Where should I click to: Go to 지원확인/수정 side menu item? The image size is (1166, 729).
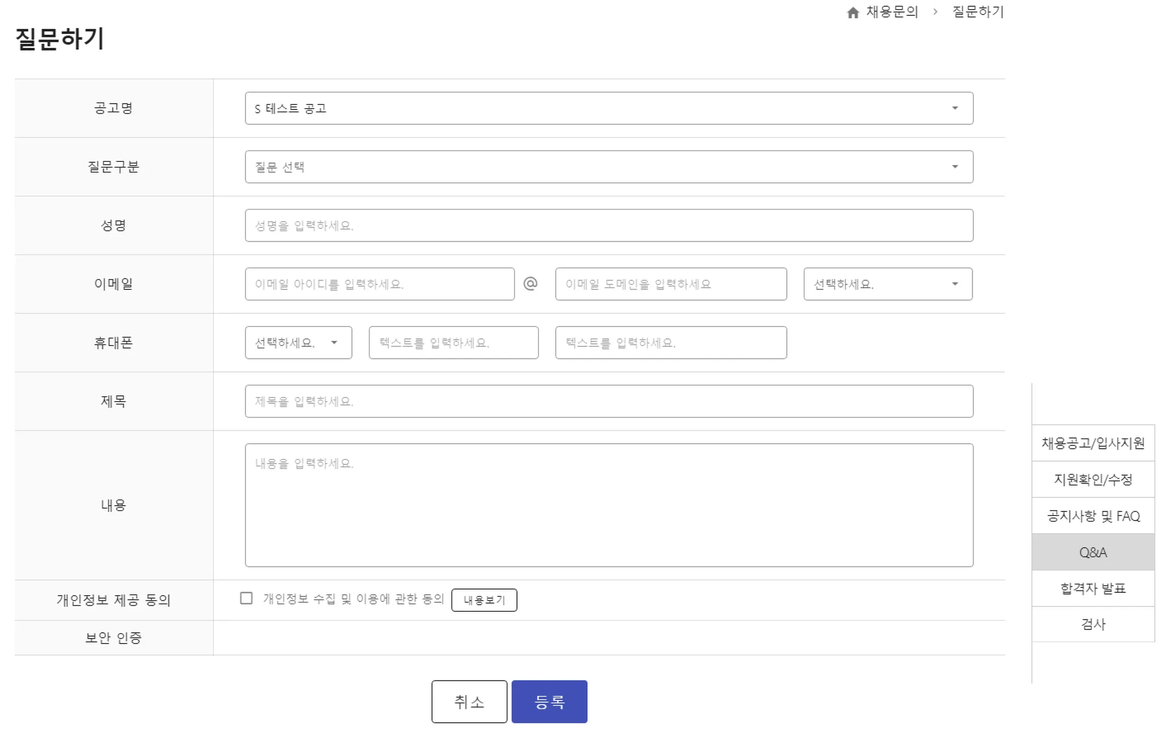point(1093,480)
